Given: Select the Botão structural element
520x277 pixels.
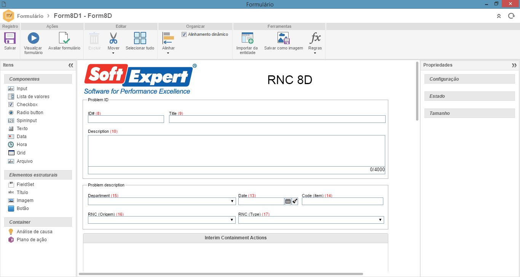Looking at the screenshot, I should pyautogui.click(x=18, y=209).
